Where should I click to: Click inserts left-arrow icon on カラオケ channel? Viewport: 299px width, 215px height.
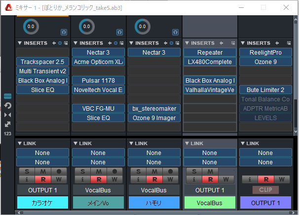coord(54,43)
